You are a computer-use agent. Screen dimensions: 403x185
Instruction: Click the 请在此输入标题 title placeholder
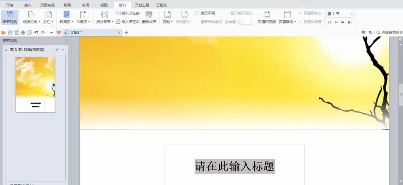(235, 167)
